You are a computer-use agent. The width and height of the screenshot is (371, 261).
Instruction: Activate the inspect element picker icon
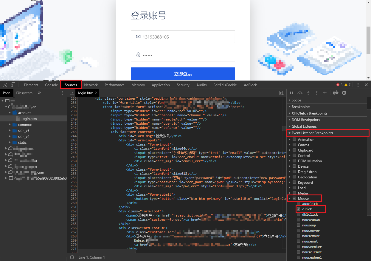[x=5, y=85]
